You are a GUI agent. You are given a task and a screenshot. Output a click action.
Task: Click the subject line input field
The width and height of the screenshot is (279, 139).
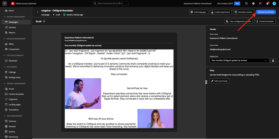point(240,61)
